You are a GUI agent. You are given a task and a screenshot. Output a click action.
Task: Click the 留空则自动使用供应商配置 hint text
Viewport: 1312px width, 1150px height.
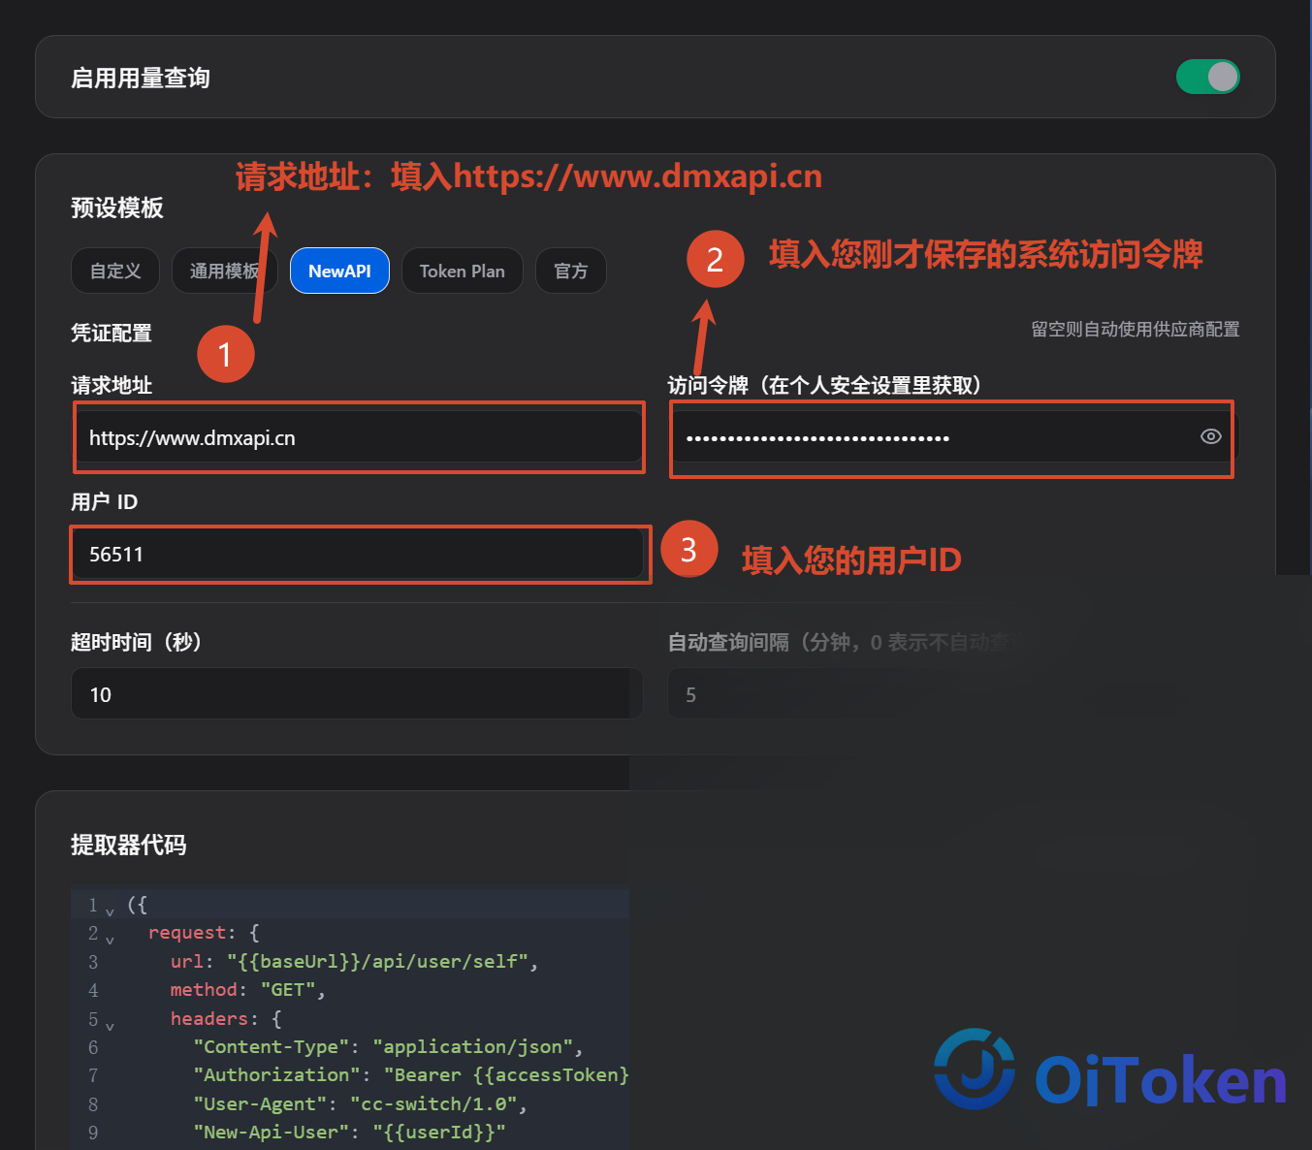click(1136, 329)
